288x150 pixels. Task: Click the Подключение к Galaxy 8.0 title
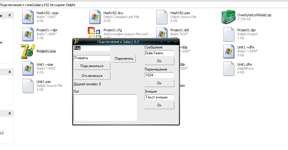(118, 42)
